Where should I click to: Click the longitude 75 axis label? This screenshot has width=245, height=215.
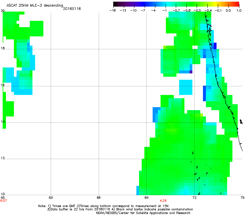pyautogui.click(x=242, y=198)
